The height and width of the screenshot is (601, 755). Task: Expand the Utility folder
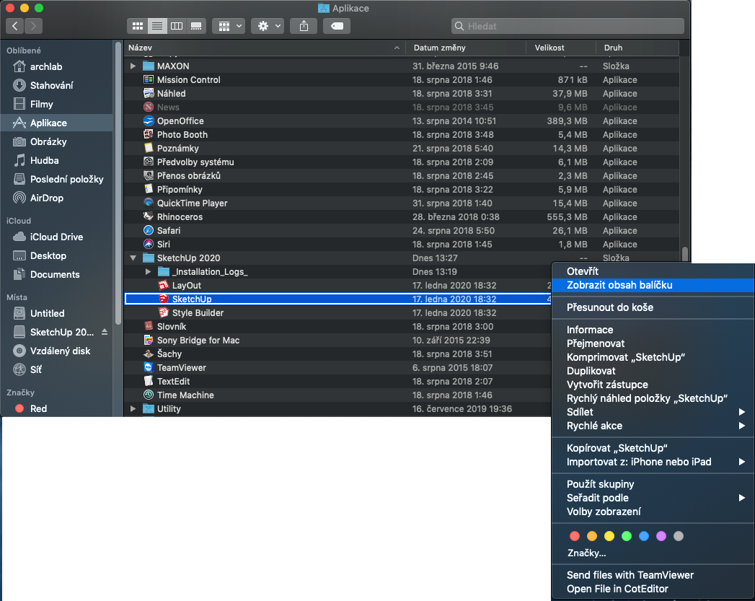coord(133,409)
